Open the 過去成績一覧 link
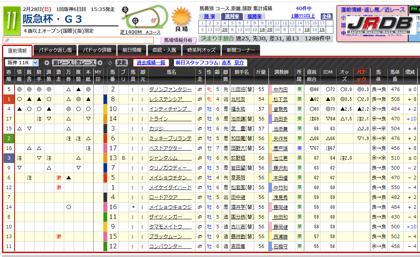420x257 pixels. [x=151, y=63]
